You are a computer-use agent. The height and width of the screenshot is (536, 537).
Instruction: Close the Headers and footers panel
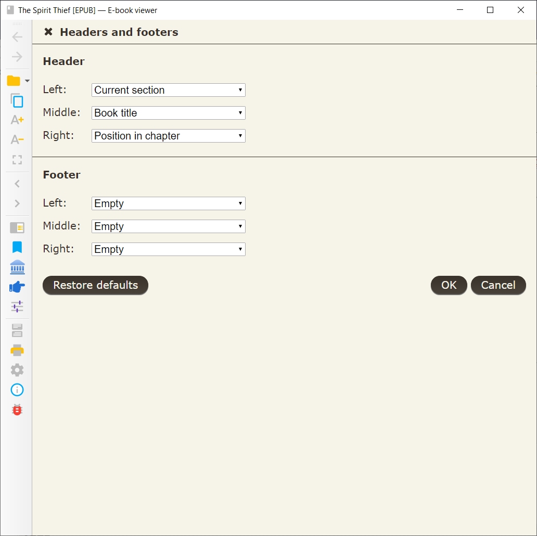click(48, 32)
